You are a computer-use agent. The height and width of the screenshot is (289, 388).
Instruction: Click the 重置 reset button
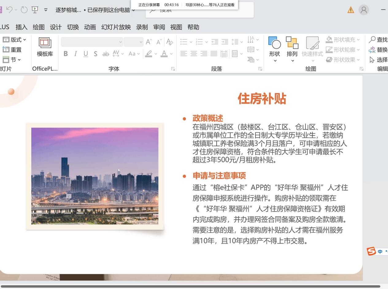point(12,50)
